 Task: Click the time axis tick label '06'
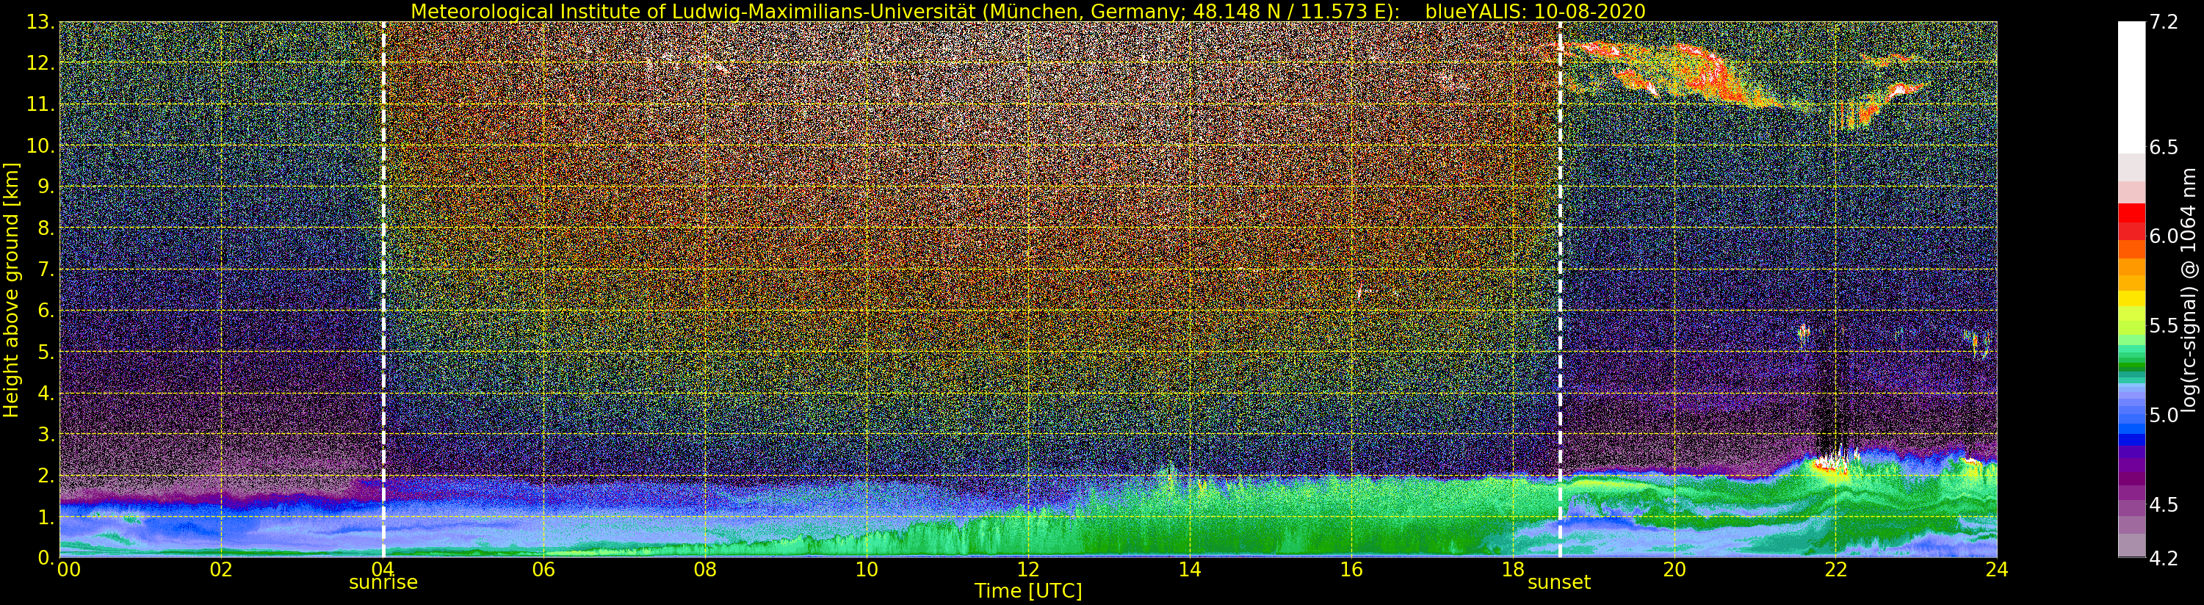click(x=544, y=569)
